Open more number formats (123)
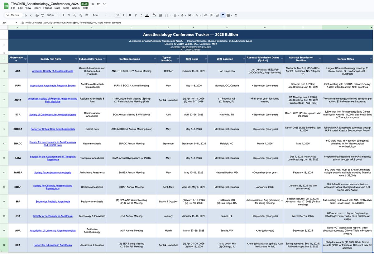Viewport: 374px width, 254px height. (x=86, y=15)
